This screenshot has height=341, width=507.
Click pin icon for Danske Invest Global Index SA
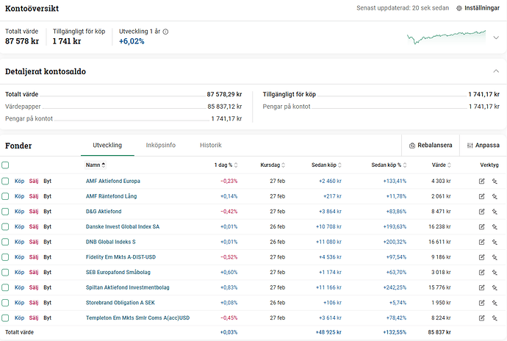tap(495, 227)
